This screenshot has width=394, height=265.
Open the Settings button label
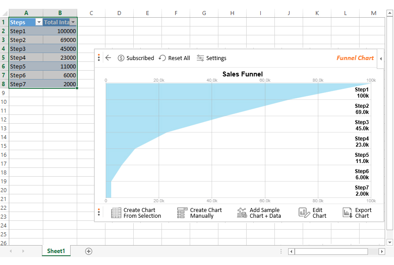(216, 58)
